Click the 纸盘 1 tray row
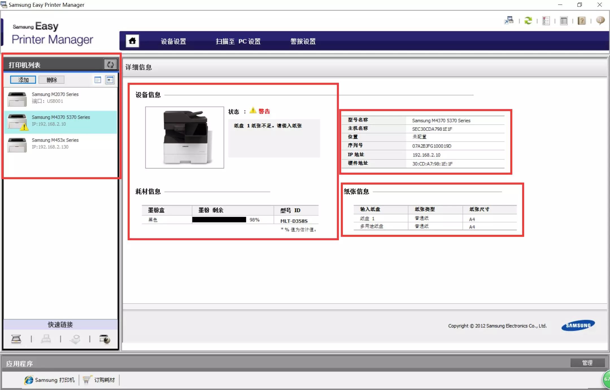This screenshot has width=610, height=390. point(435,218)
